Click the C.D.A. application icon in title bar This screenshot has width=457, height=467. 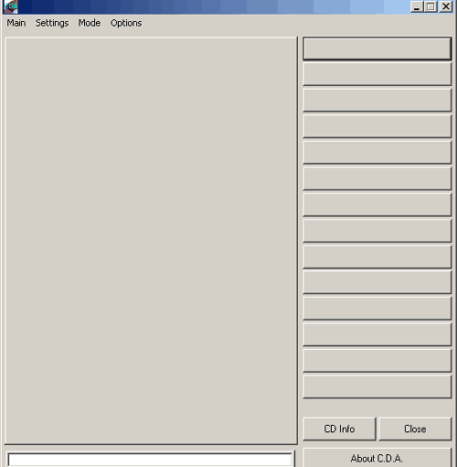[11, 6]
